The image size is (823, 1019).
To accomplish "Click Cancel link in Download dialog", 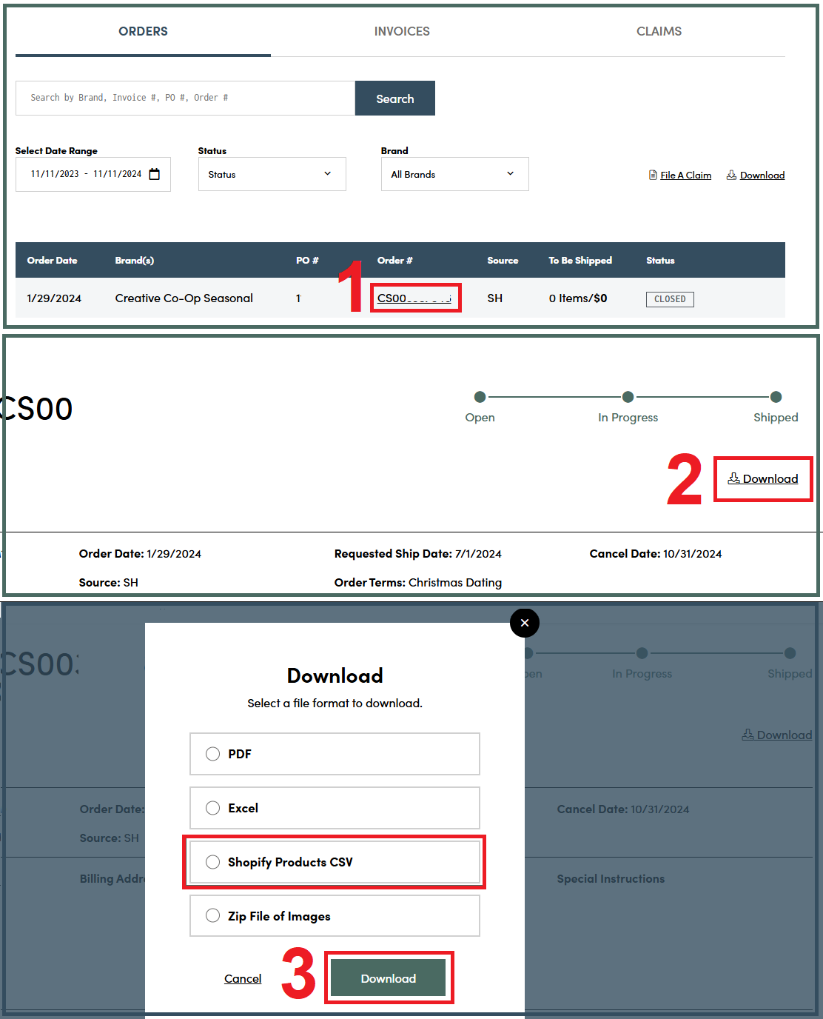I will pos(243,979).
